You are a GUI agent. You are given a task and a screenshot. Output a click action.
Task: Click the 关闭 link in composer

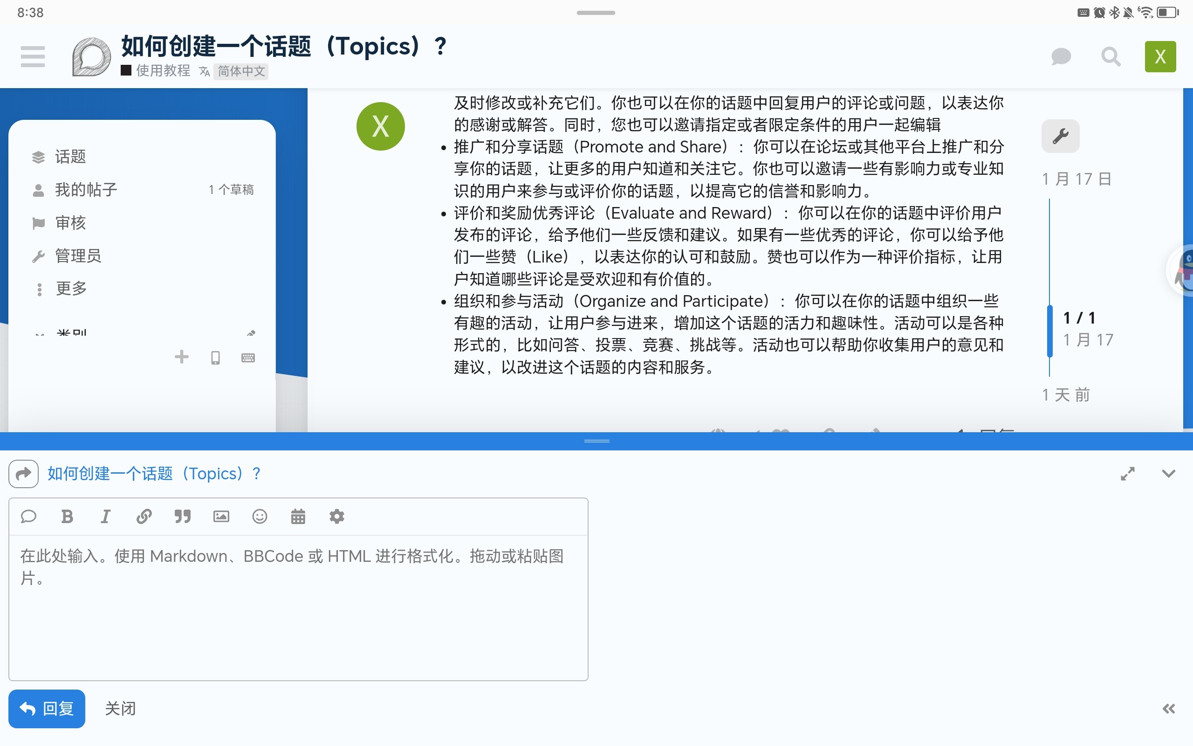pyautogui.click(x=120, y=709)
